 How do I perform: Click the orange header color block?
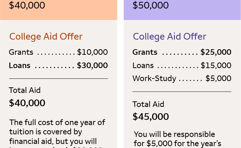58,10
